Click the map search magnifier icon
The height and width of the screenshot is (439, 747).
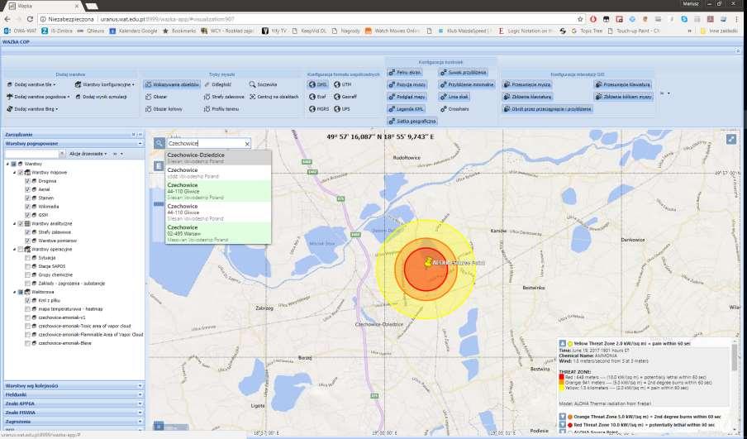[x=159, y=143]
